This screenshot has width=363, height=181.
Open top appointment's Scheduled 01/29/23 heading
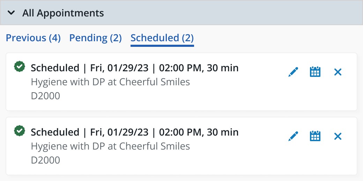tap(135, 68)
